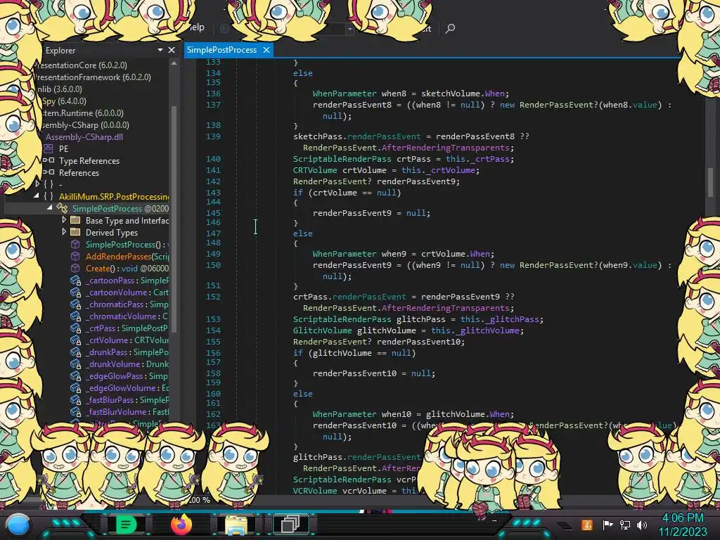Click the field icon beside _chromaticVolume
This screenshot has height=540, width=720.
click(x=76, y=316)
